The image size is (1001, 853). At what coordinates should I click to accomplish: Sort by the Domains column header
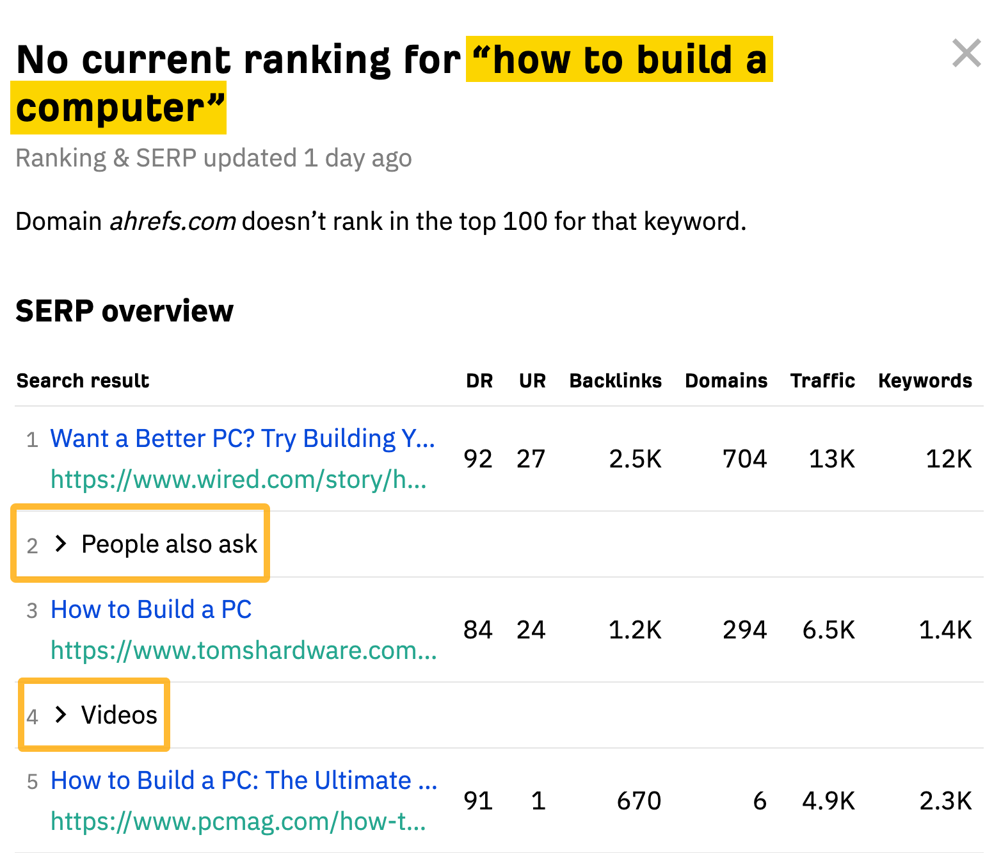[x=726, y=380]
